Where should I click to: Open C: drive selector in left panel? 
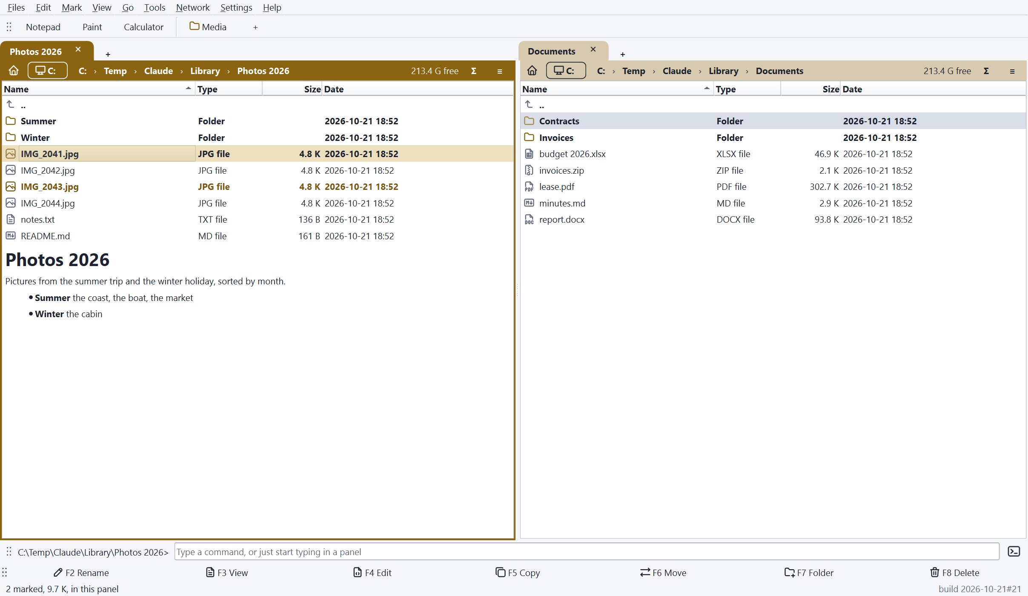coord(47,71)
